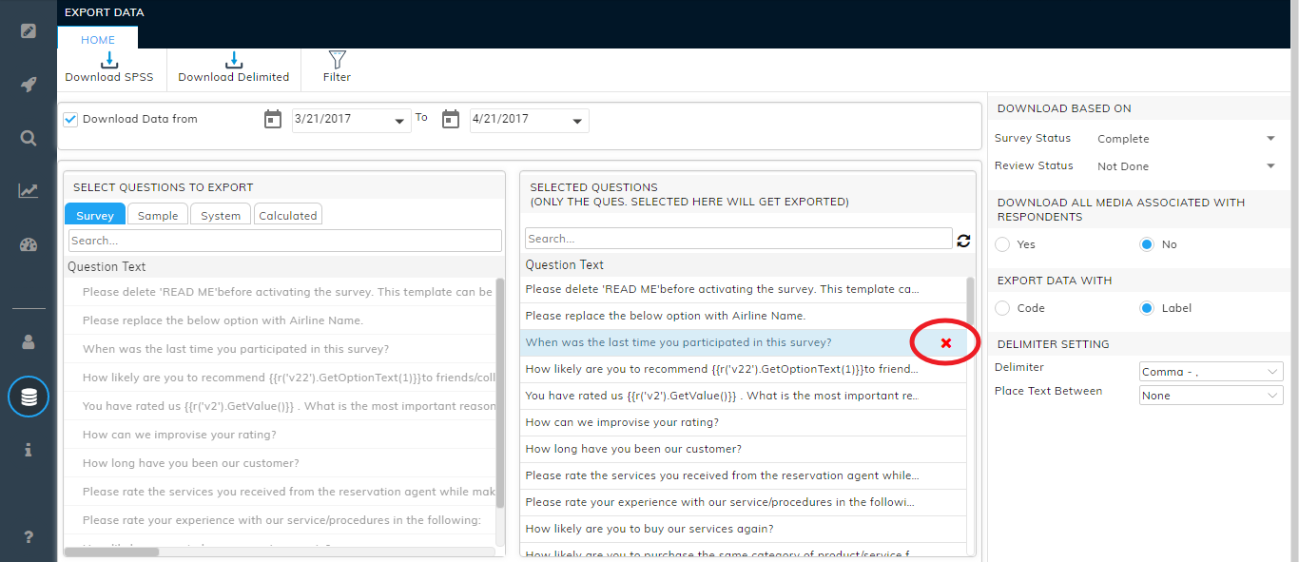Click the Download Delimited icon
1299x562 pixels.
pyautogui.click(x=234, y=60)
